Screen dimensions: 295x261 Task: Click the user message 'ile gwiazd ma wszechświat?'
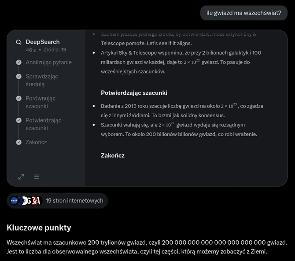243,13
